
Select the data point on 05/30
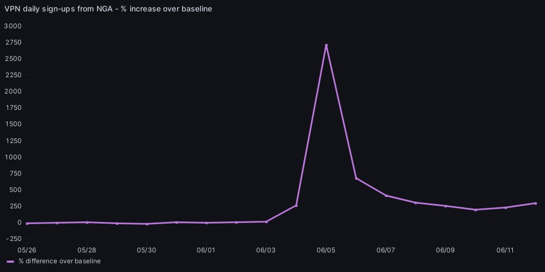(147, 224)
